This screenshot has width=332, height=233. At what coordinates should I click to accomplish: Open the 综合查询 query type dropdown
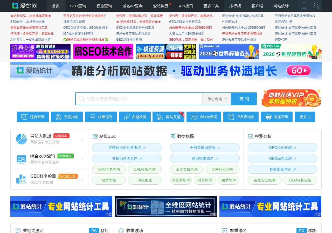pyautogui.click(x=217, y=99)
